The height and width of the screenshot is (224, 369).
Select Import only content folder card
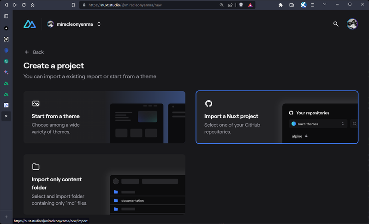pos(105,184)
